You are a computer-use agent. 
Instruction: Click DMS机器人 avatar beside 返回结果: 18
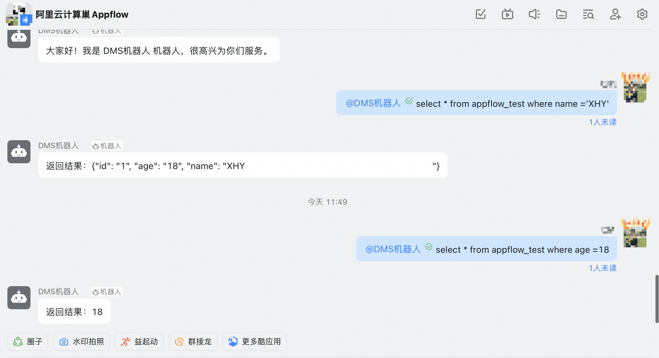(19, 298)
